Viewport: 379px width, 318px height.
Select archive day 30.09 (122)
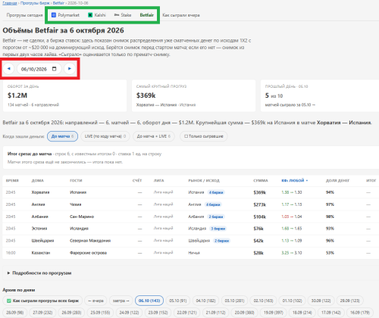tap(321, 301)
